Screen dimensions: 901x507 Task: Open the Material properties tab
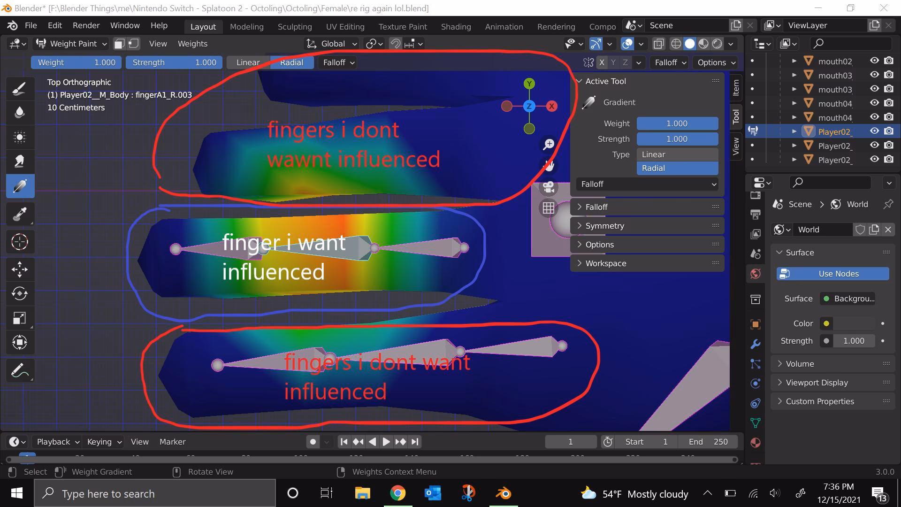(756, 443)
